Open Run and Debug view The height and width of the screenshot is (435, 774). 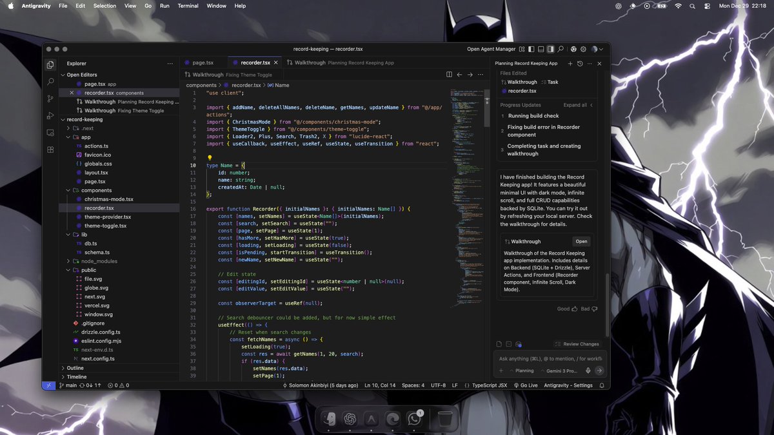tap(50, 115)
